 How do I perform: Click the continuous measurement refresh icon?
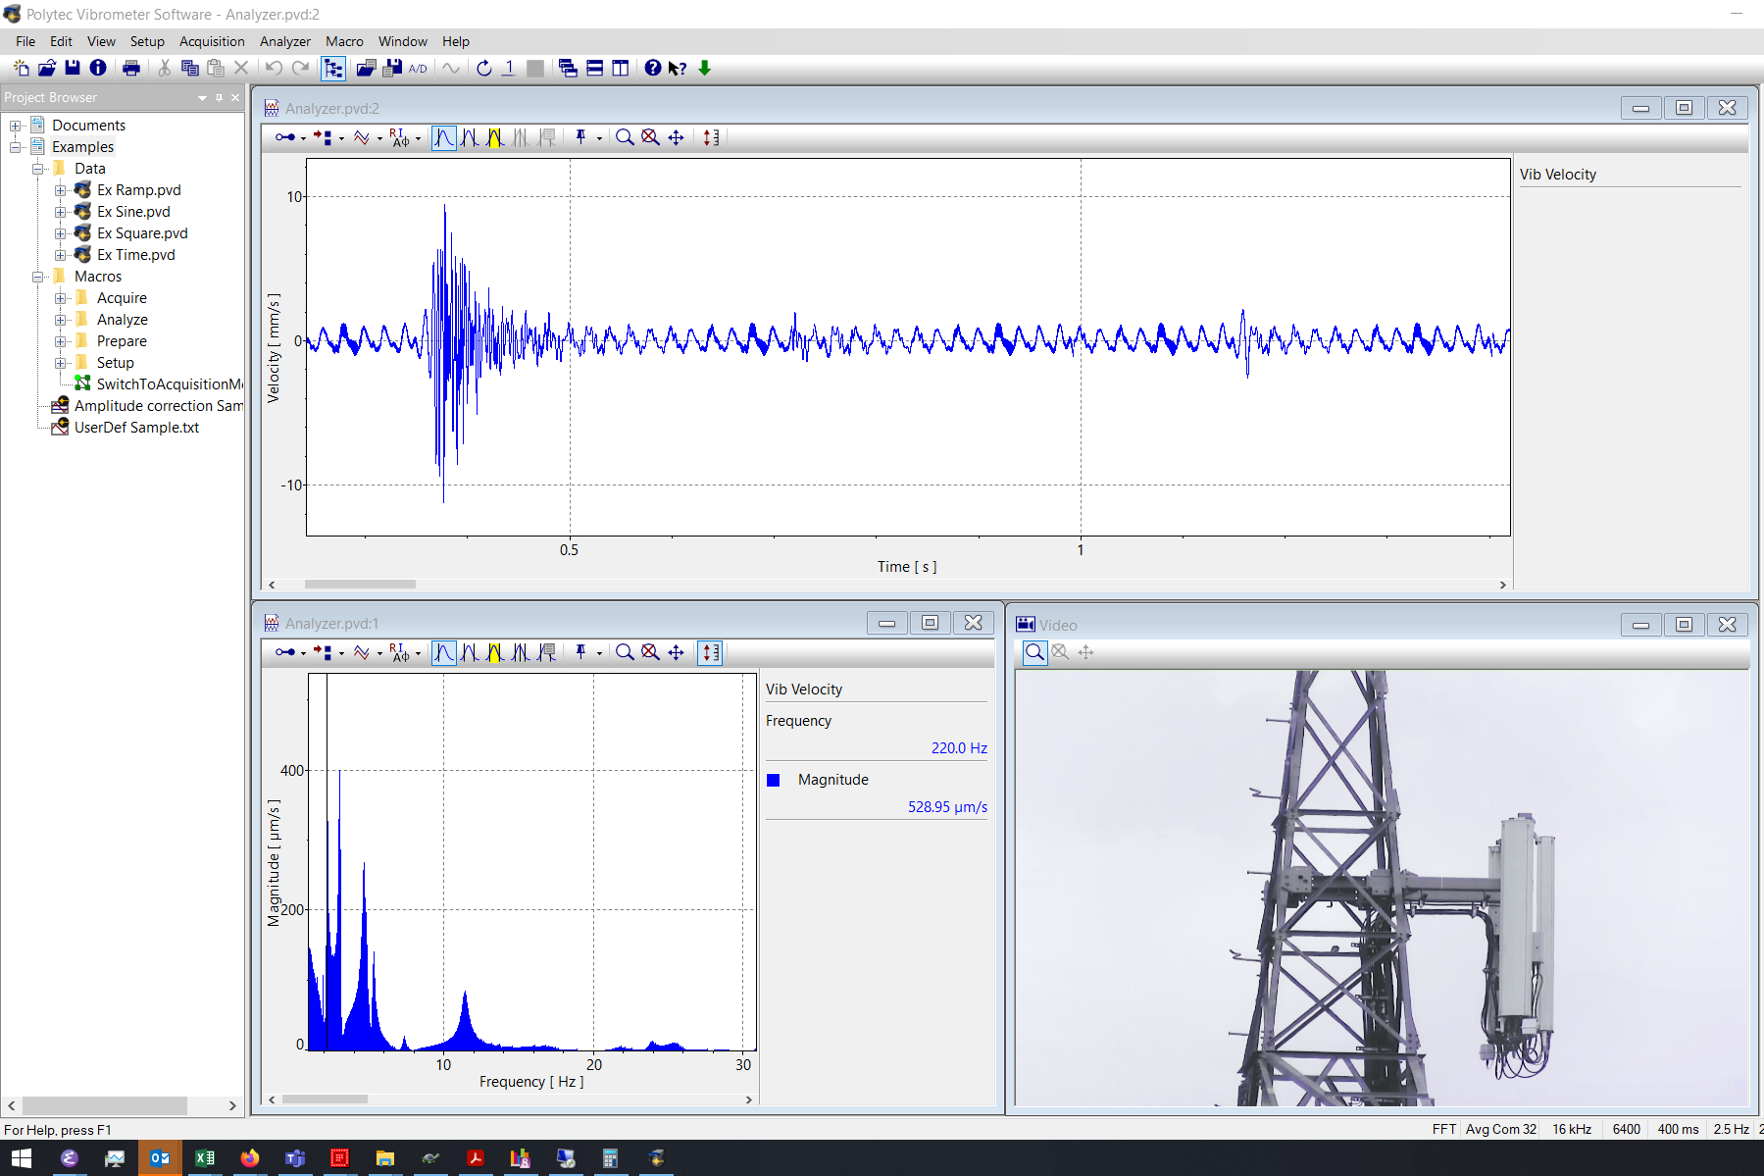point(483,68)
